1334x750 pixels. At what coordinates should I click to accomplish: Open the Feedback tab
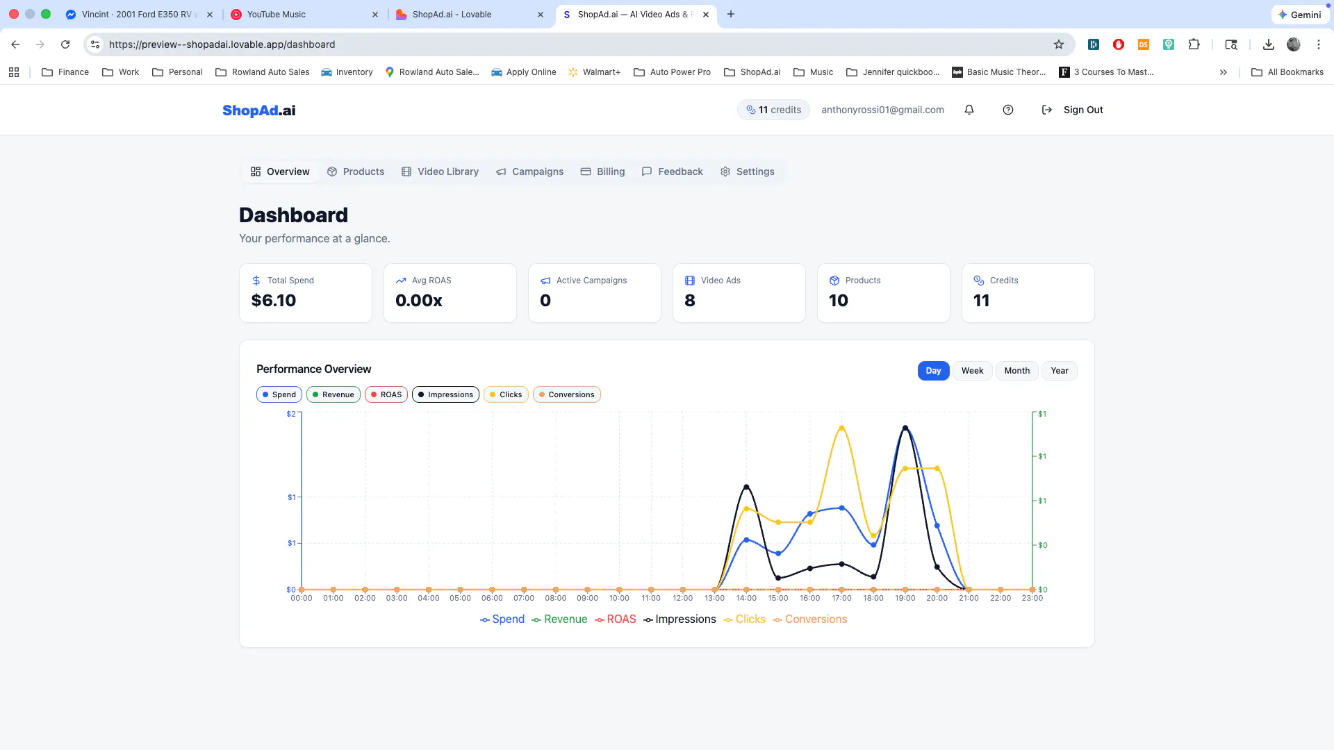(673, 172)
